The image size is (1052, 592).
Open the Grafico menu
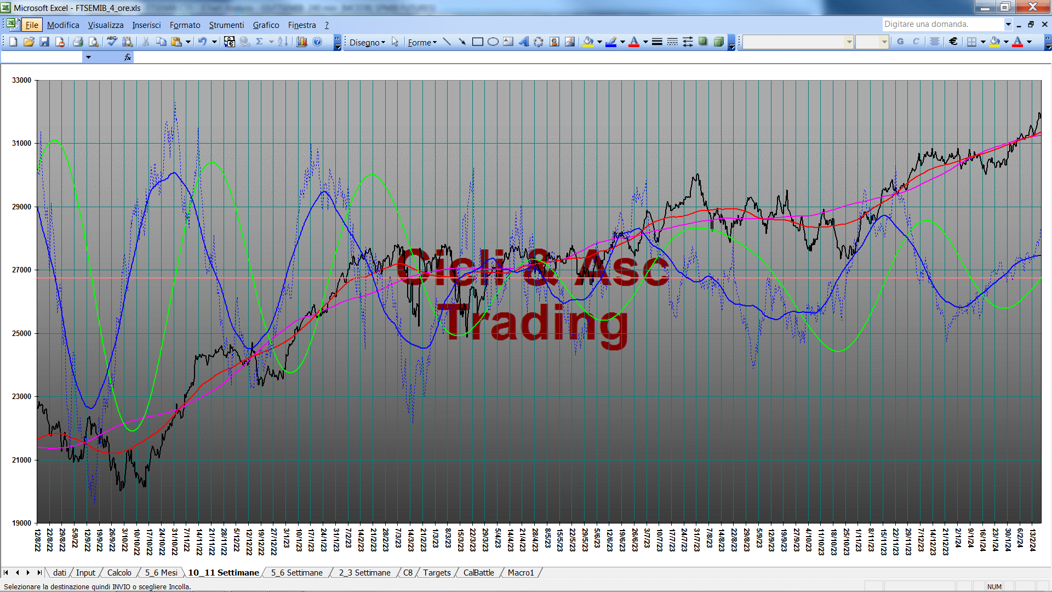click(x=266, y=25)
